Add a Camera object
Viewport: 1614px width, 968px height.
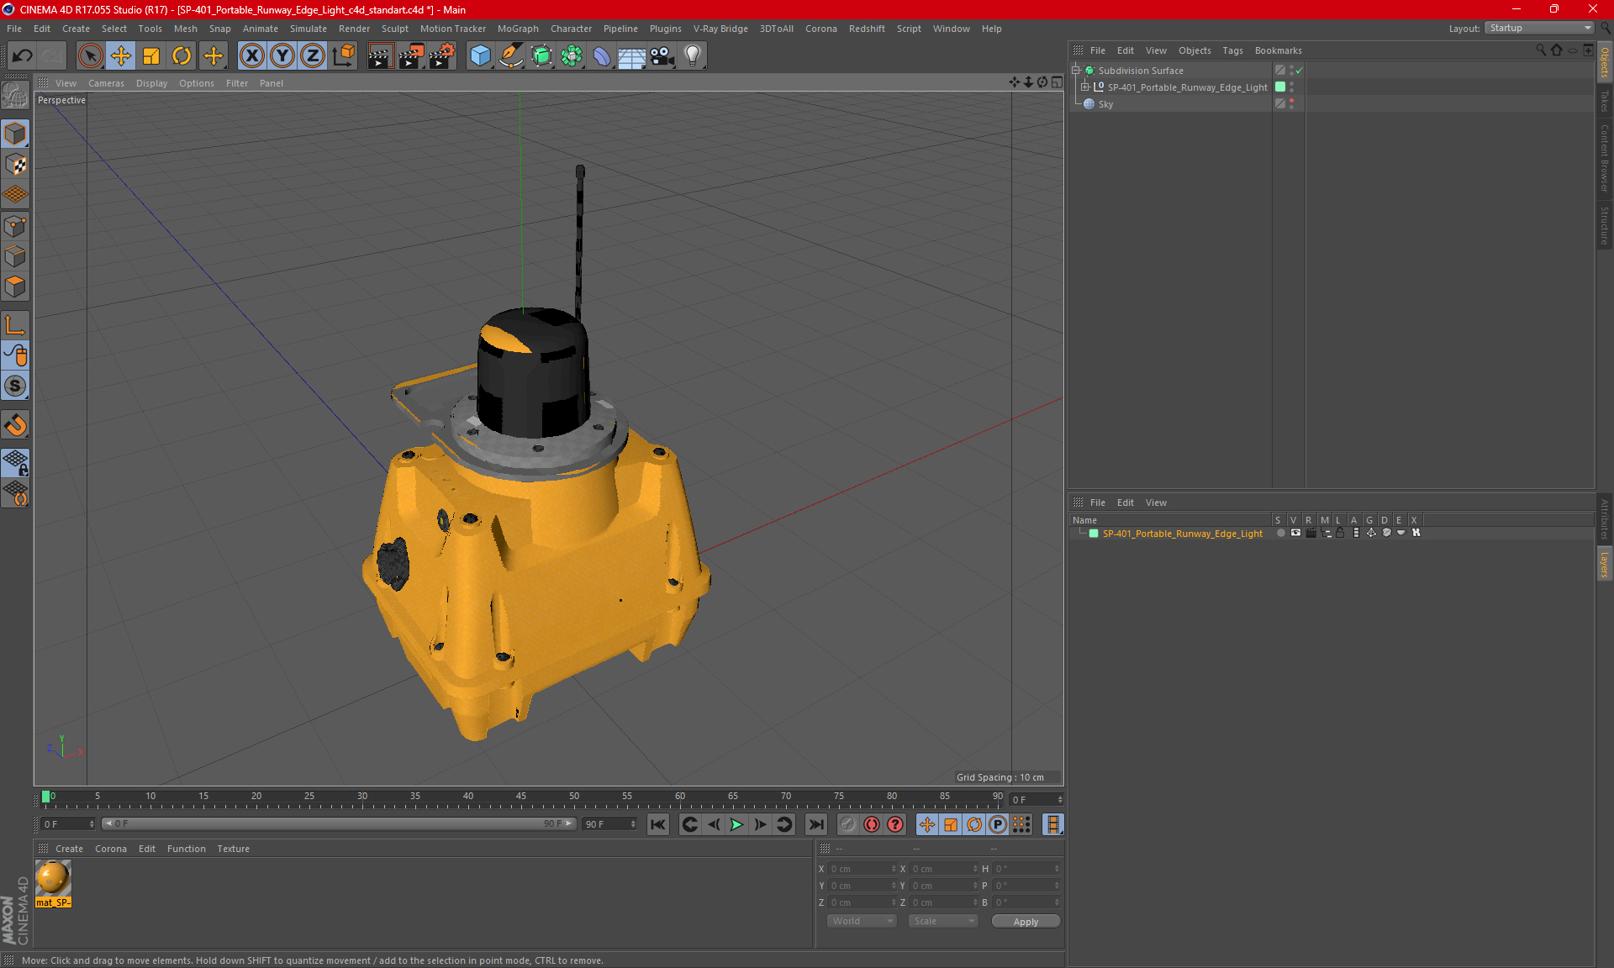pos(662,56)
